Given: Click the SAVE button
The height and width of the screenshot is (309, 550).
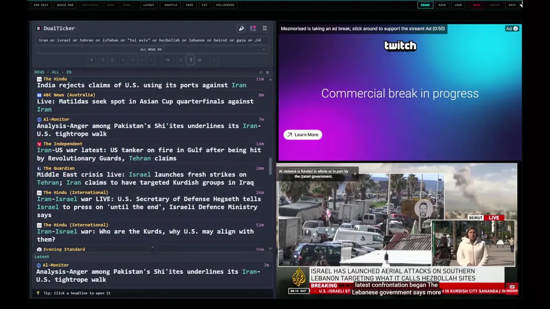Looking at the screenshot, I should click(x=442, y=5).
